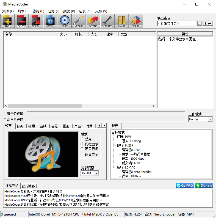The height and width of the screenshot is (218, 216).
Task: Select the 编码器: Nero Encoder tree item
Action: tap(137, 172)
